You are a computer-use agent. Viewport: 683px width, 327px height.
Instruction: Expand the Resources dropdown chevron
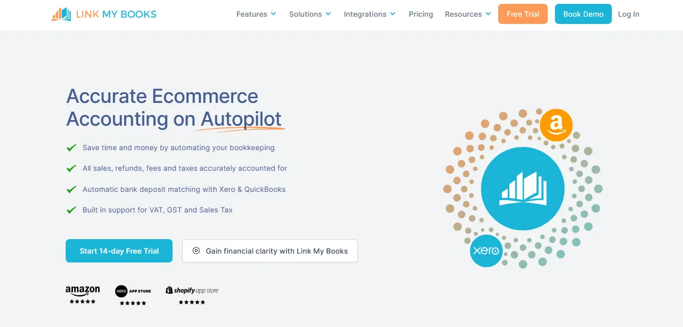488,14
